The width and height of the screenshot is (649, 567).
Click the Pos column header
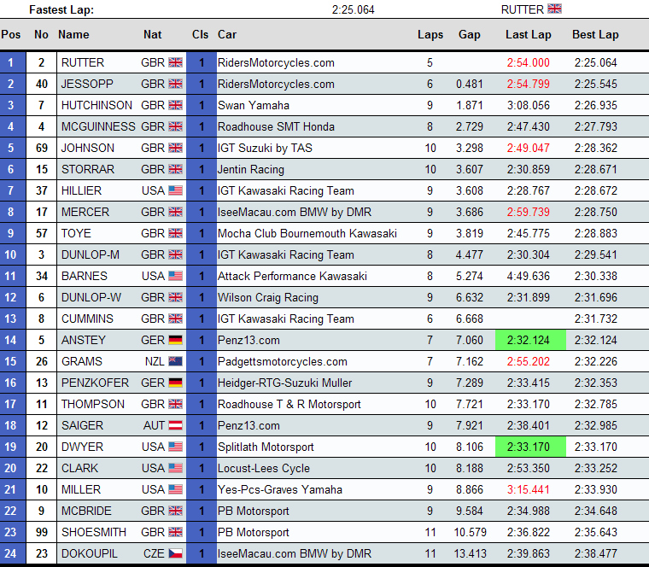click(11, 34)
